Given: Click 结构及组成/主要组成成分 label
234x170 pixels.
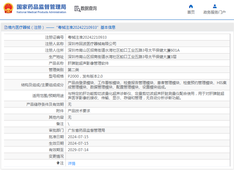Looking at the screenshot, I should pyautogui.click(x=43, y=85).
